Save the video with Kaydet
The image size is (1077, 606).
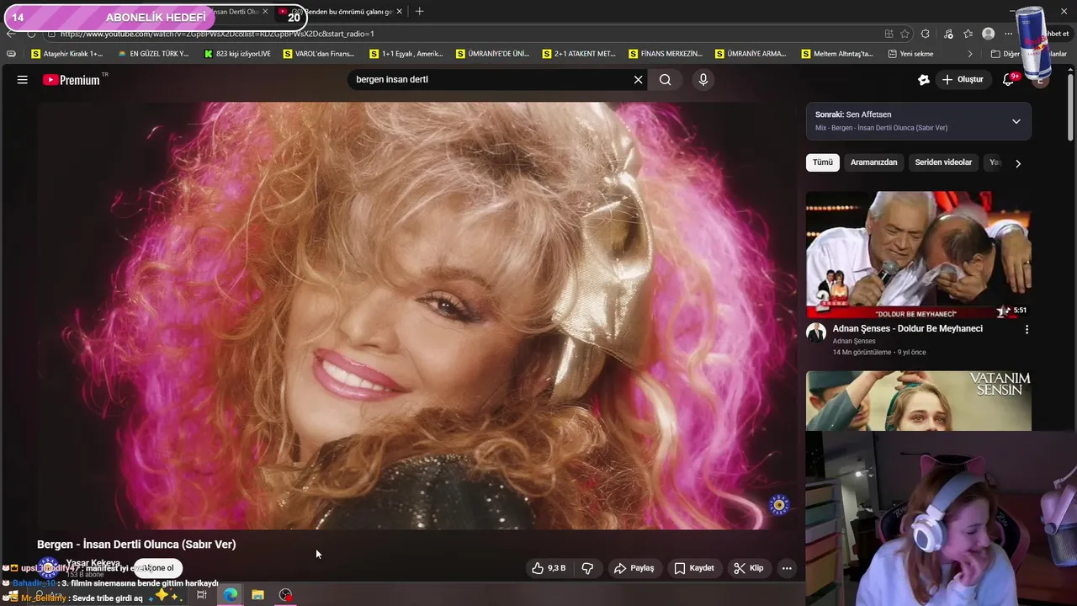694,568
